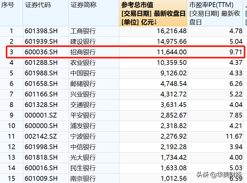Select PE value 6.26
The image size is (247, 183).
[236, 84]
